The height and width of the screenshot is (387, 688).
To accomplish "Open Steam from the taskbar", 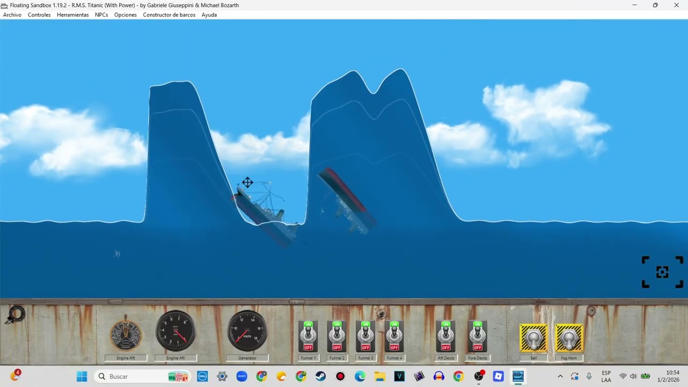I will pos(320,376).
